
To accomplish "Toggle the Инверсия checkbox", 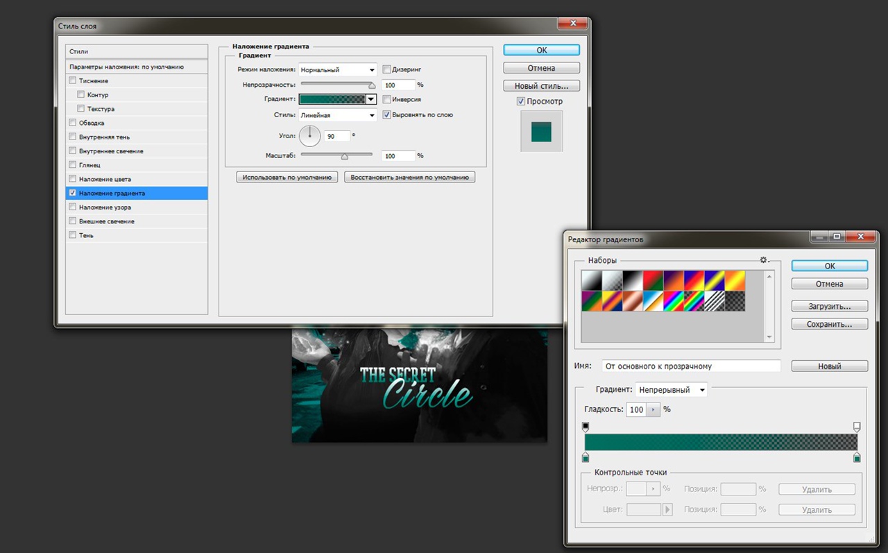I will [x=386, y=99].
